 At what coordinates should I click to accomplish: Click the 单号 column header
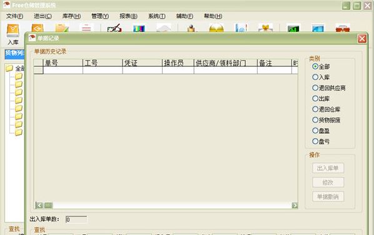pyautogui.click(x=63, y=63)
